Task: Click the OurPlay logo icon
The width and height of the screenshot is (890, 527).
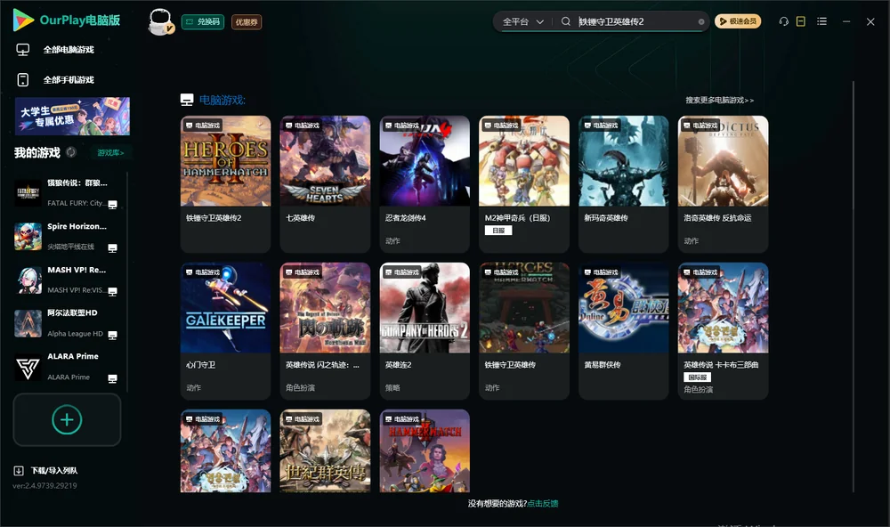Action: [x=23, y=20]
